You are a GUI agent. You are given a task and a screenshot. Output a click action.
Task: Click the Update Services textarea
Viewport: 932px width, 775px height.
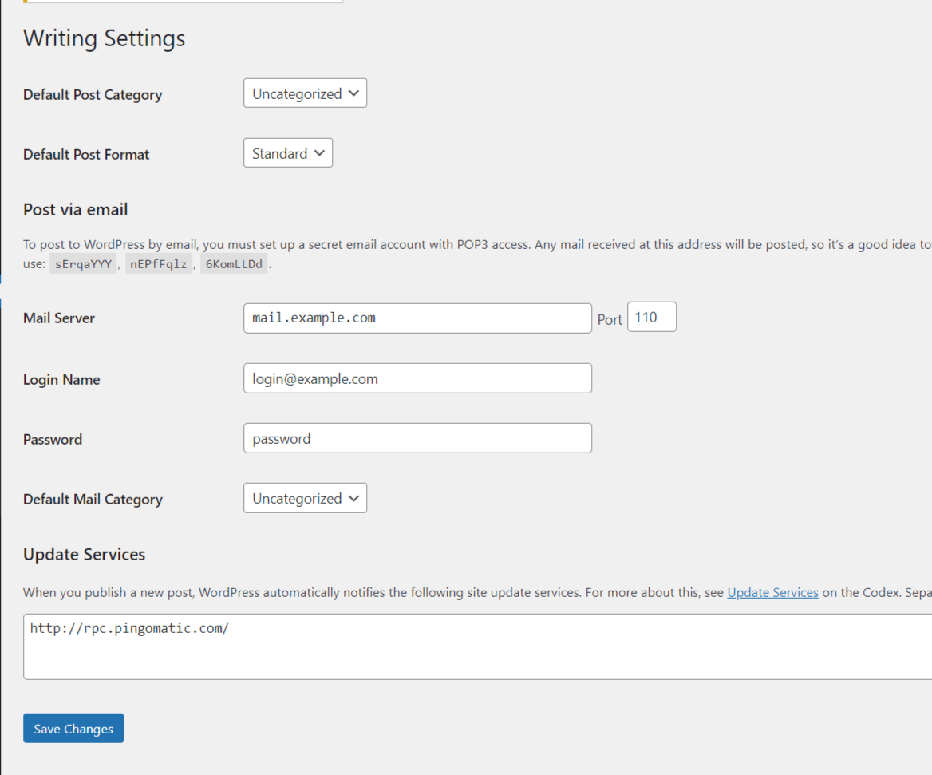[x=478, y=646]
